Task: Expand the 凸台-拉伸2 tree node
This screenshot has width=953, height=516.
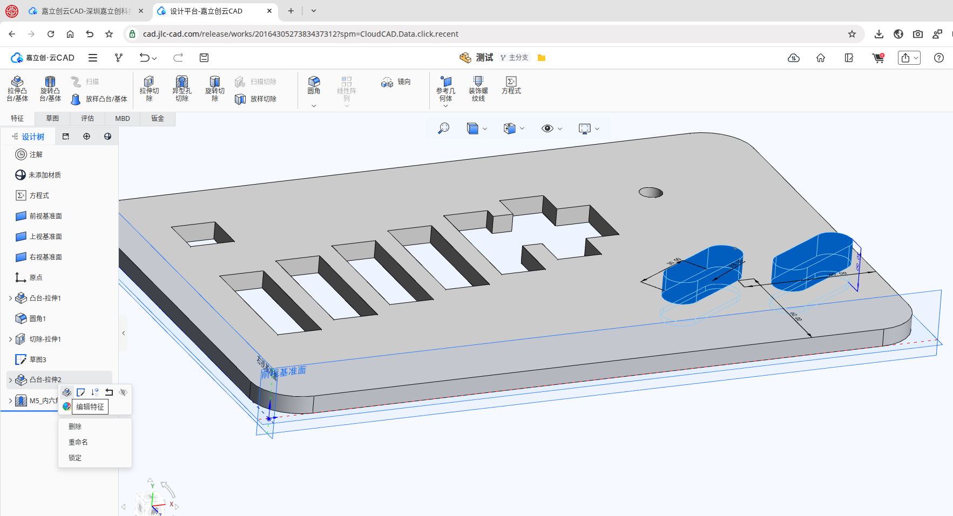Action: [10, 380]
